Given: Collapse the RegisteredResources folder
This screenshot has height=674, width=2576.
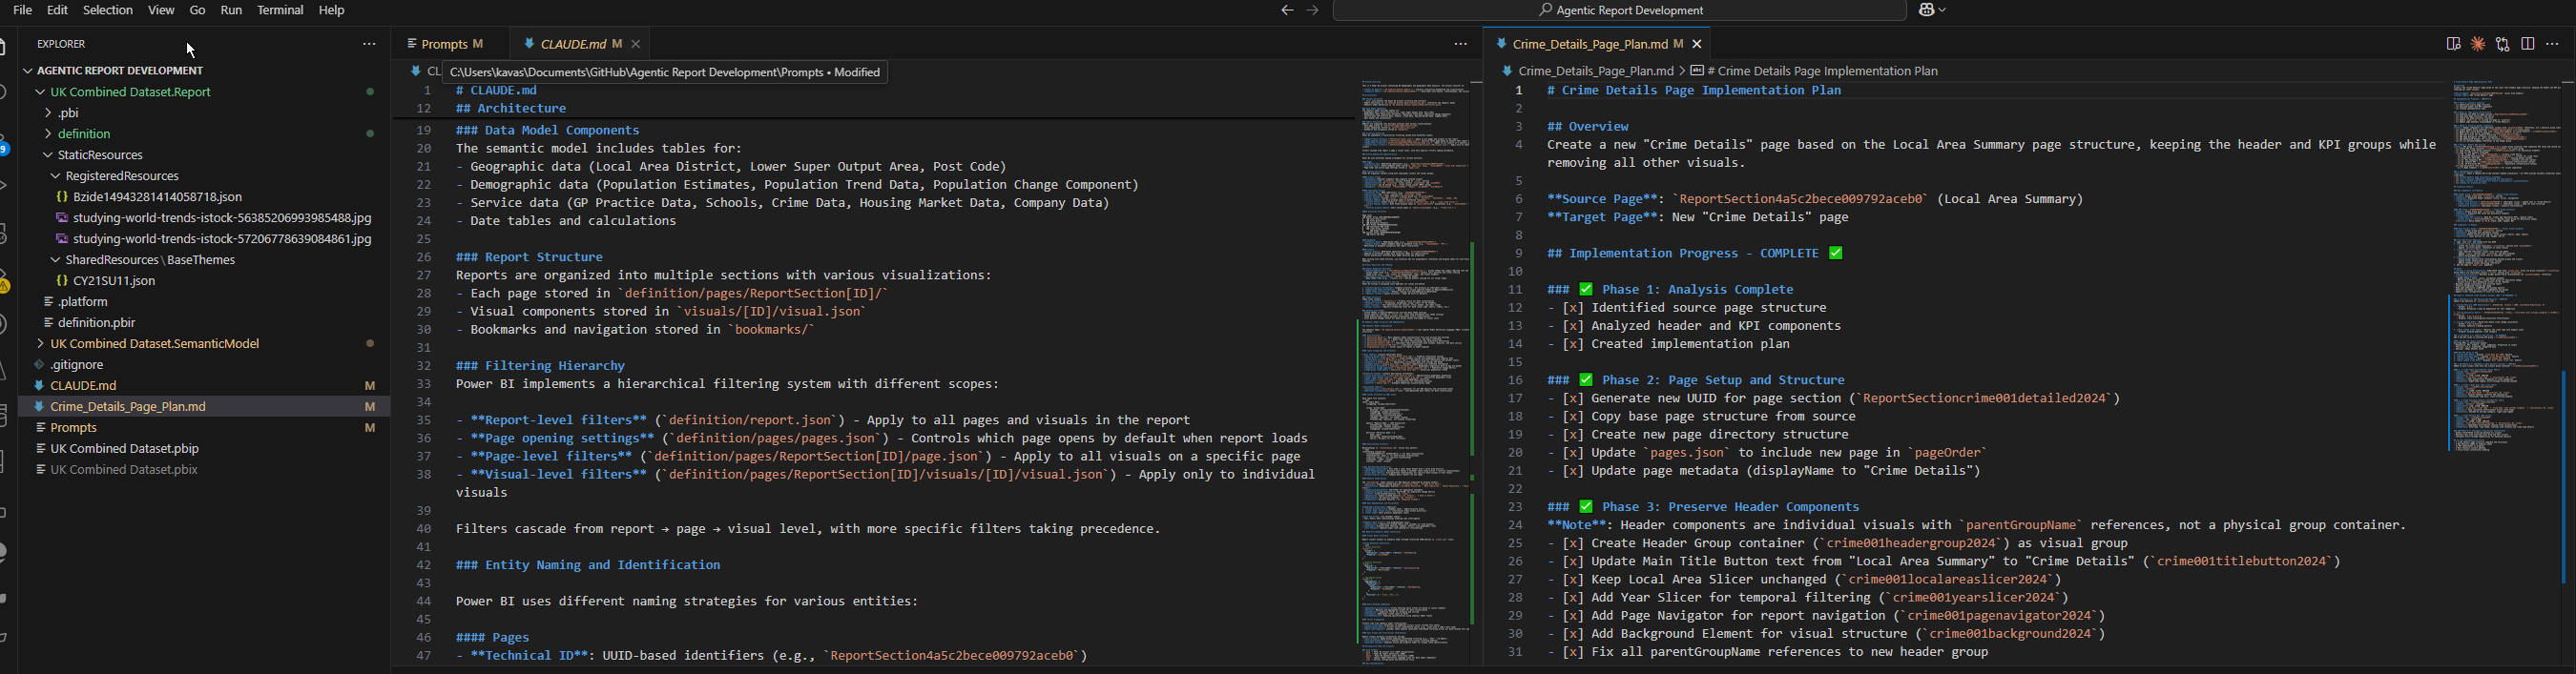Looking at the screenshot, I should pos(56,176).
